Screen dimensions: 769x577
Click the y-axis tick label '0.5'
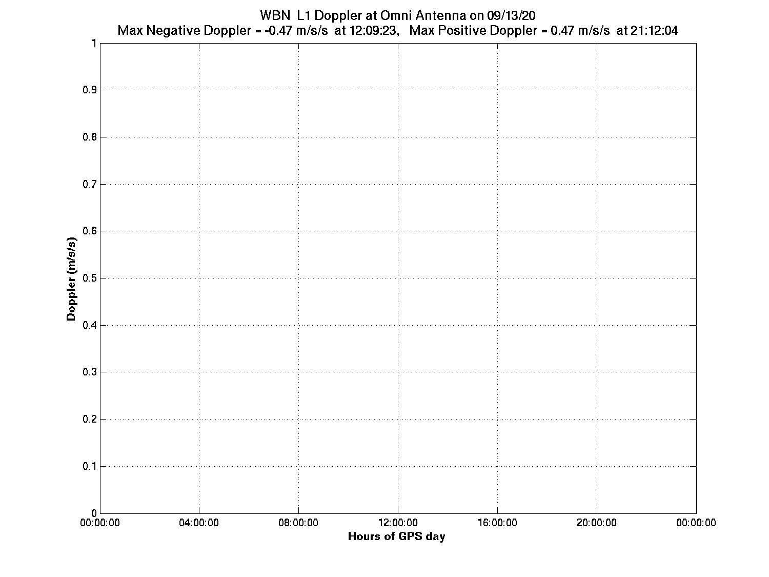pos(90,278)
